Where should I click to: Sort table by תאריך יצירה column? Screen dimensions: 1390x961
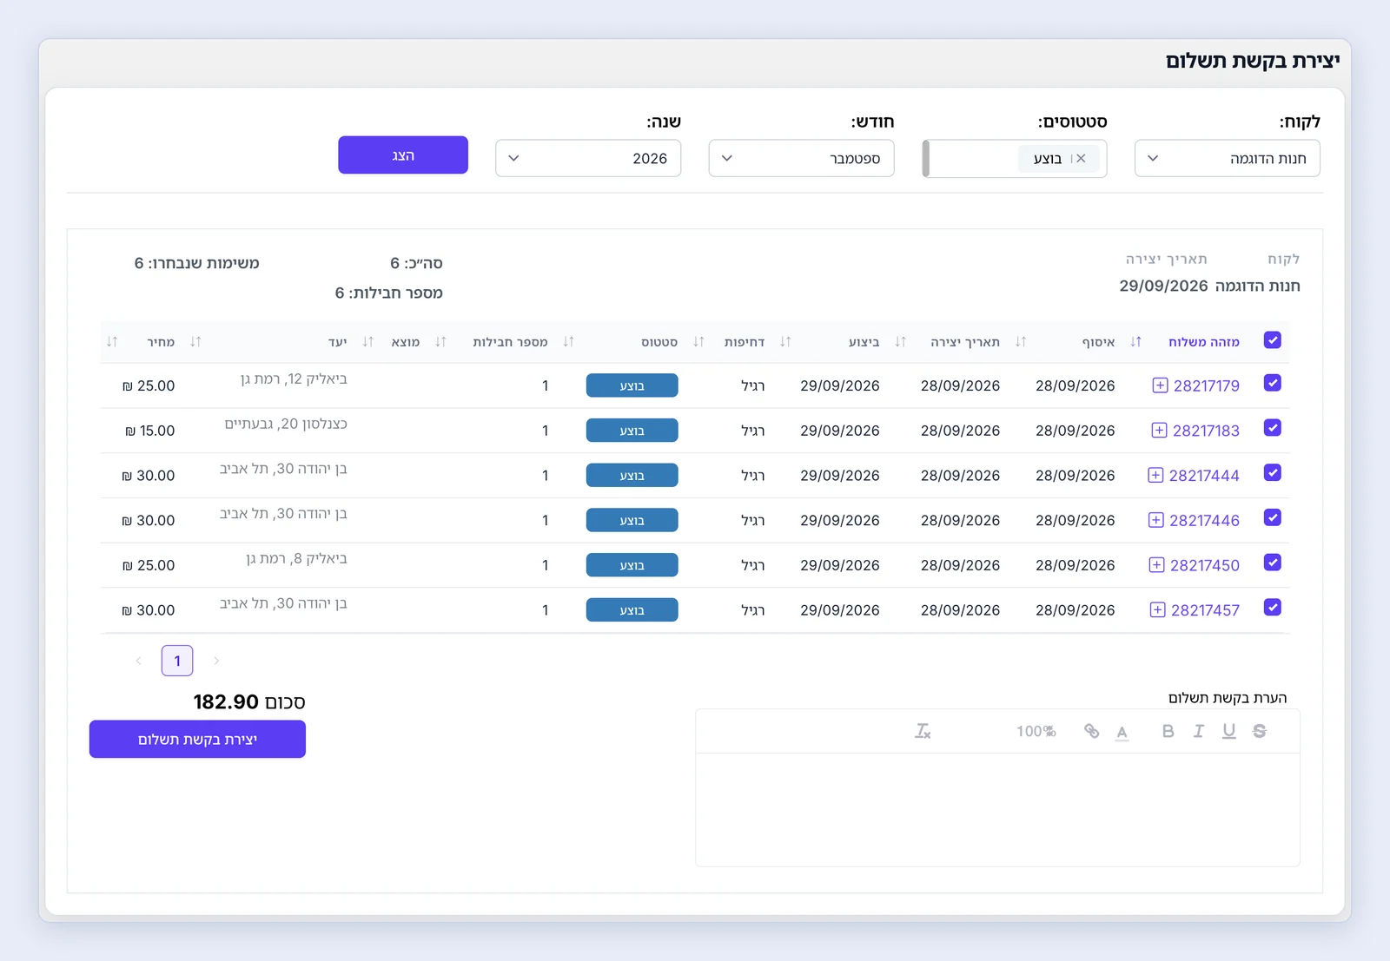click(900, 342)
